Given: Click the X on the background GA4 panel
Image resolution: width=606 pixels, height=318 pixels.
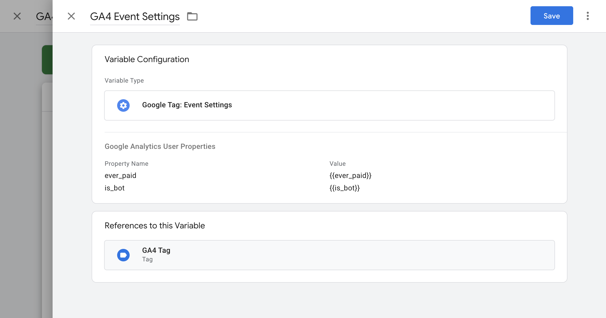Looking at the screenshot, I should point(17,16).
